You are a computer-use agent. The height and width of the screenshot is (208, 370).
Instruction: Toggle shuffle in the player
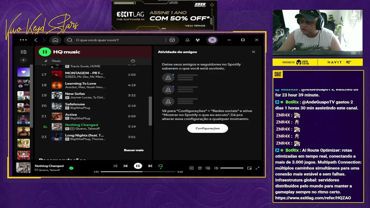pos(115,166)
